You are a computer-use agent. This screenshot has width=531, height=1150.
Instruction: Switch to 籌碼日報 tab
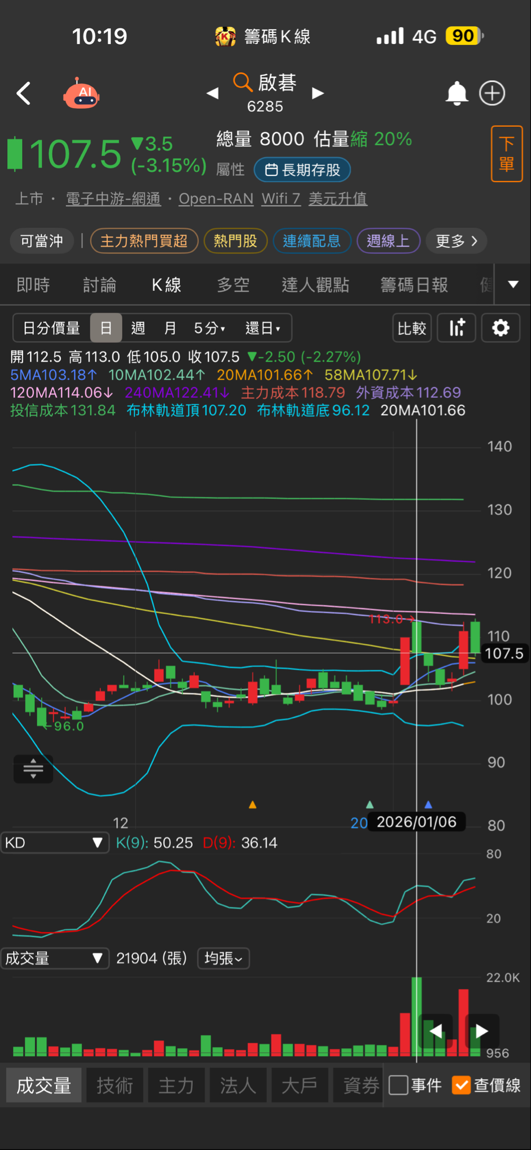pos(414,285)
